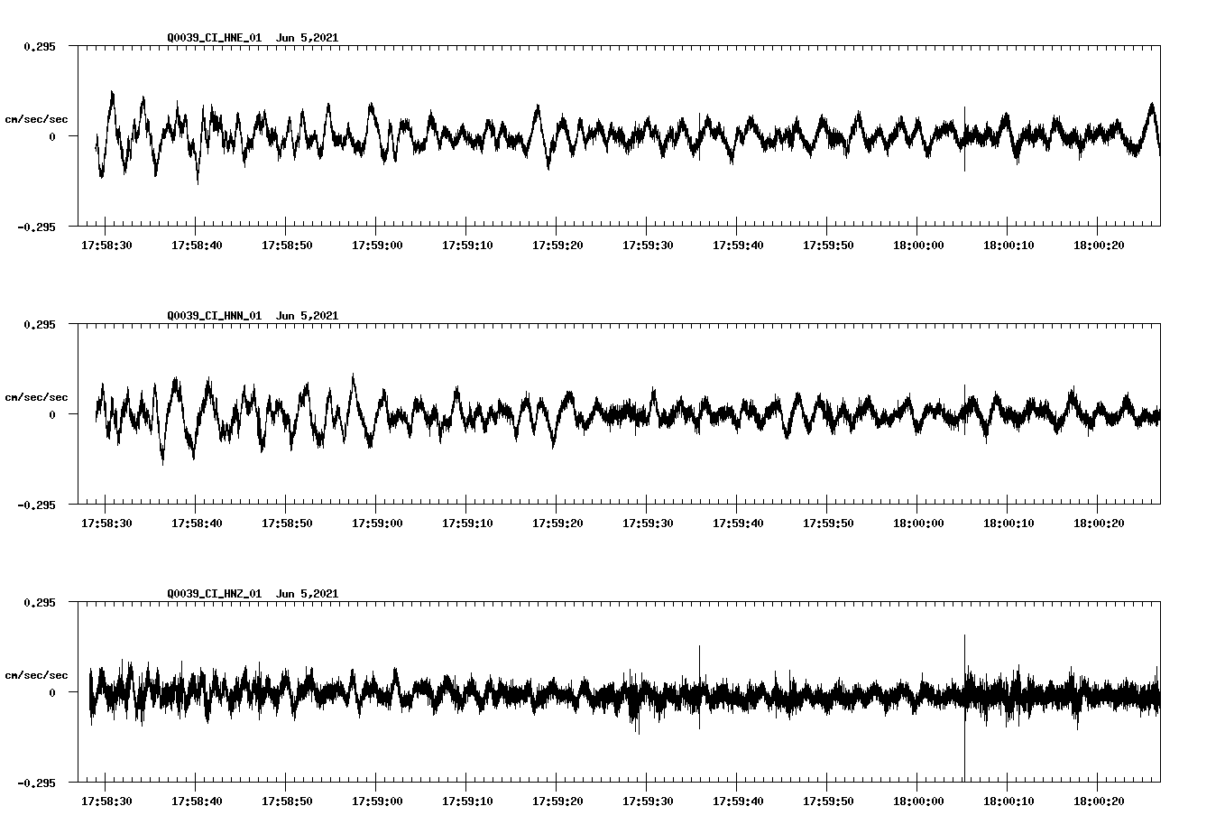
Task: Click the deepest trough near 17:58:37 on HNN trace
Action: click(162, 460)
